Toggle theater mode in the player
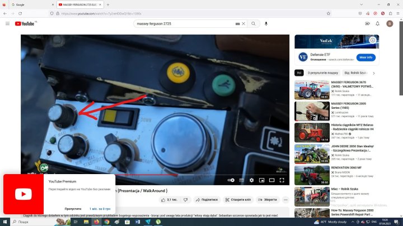The image size is (403, 226). click(271, 180)
